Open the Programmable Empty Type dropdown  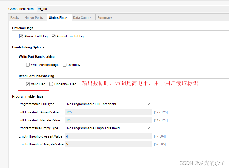(x=109, y=128)
